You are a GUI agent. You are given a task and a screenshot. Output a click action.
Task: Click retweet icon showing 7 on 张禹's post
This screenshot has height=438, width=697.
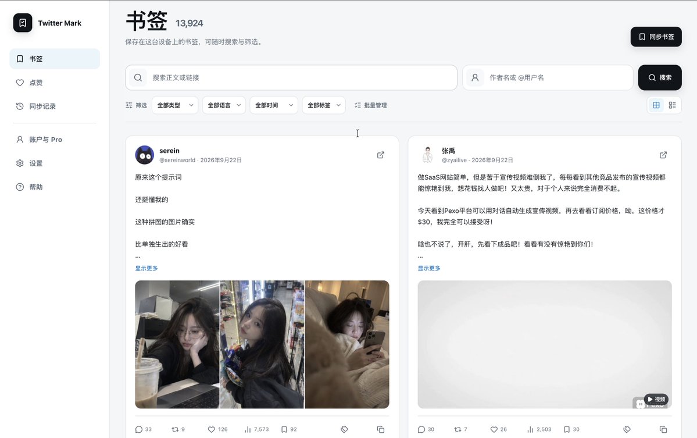pos(458,429)
